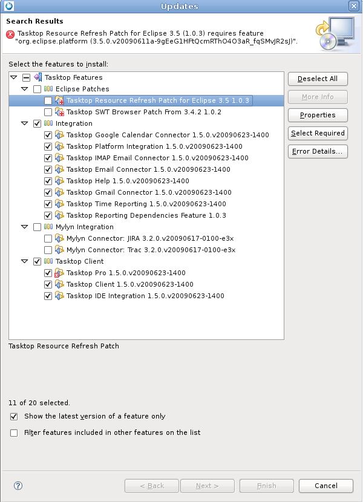Collapse the Integration category
This screenshot has width=363, height=502.
25,123
